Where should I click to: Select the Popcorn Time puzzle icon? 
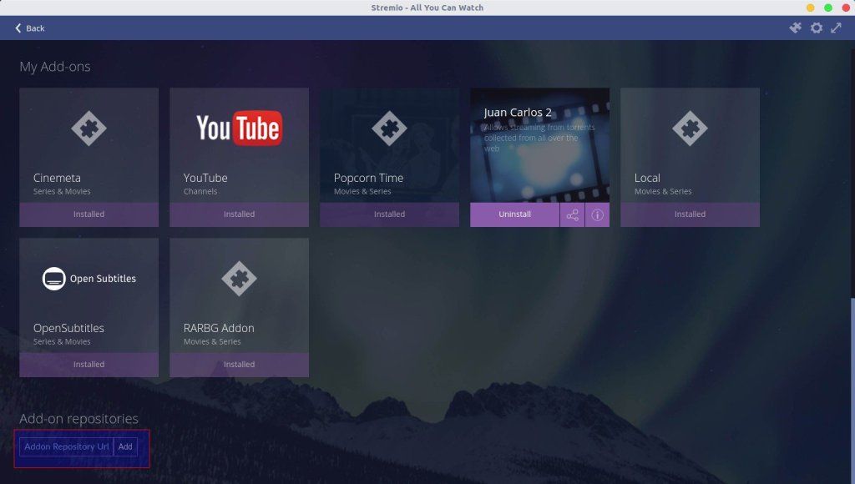[x=389, y=129]
